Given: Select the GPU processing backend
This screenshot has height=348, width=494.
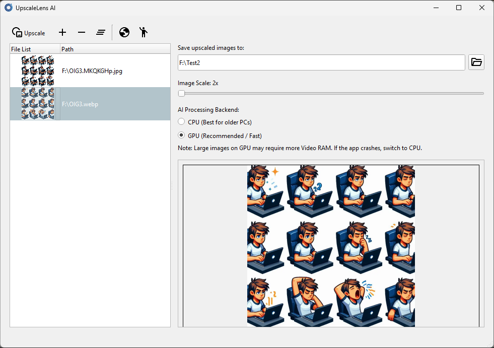Looking at the screenshot, I should 181,135.
